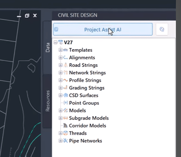Click the CSD Surfaces icon
Image resolution: width=181 pixels, height=157 pixels.
click(66, 95)
